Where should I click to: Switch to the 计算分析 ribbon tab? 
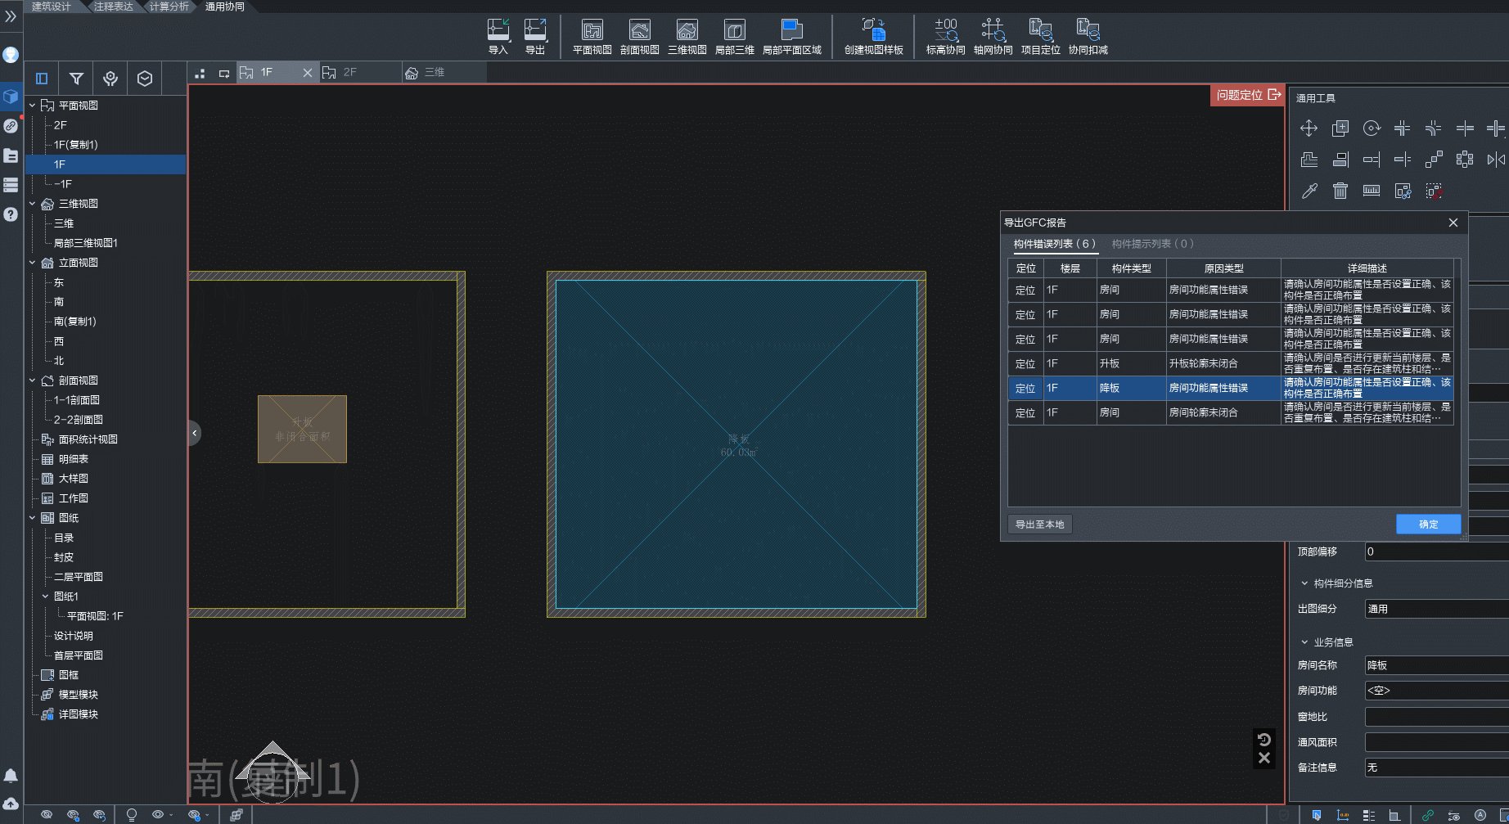coord(169,7)
